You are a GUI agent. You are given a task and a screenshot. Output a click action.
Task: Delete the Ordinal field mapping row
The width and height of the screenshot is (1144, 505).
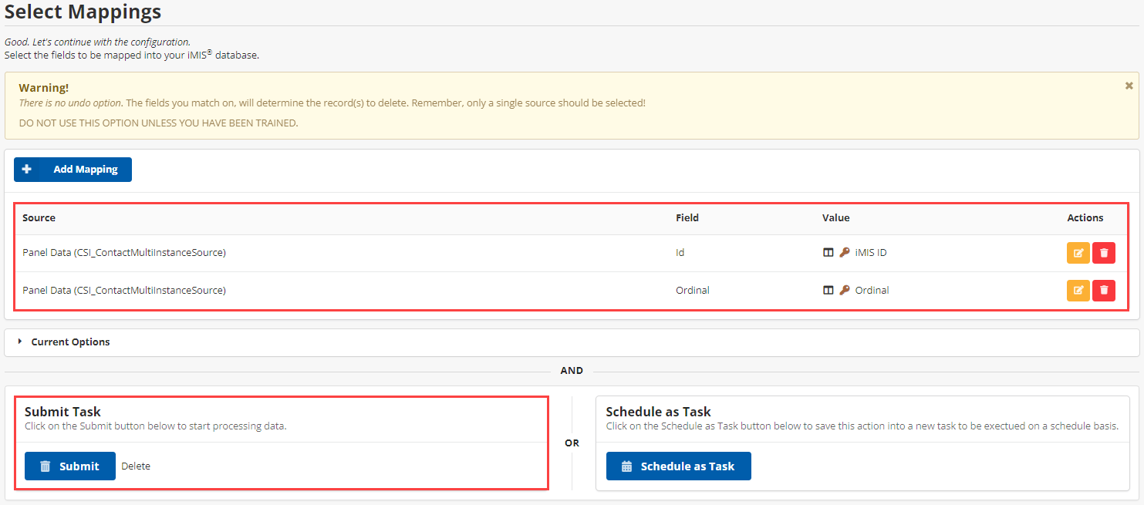(1104, 291)
